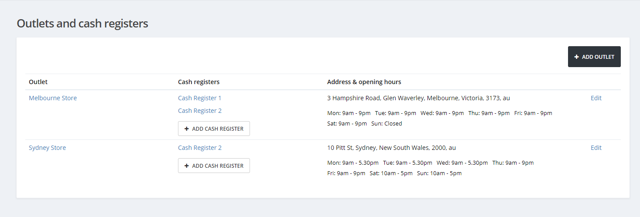Screen dimensions: 640x217
Task: Click the Cash registers column header
Action: click(199, 82)
